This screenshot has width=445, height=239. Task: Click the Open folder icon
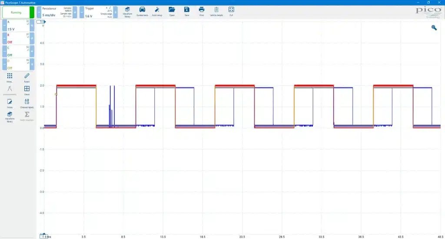click(x=172, y=12)
